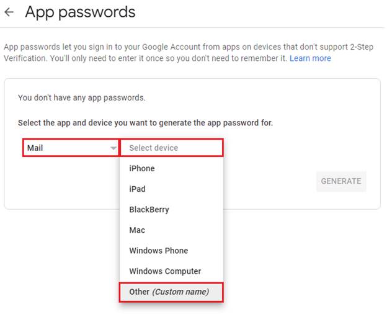Select iPad in the device menu
The width and height of the screenshot is (387, 314).
coord(137,189)
